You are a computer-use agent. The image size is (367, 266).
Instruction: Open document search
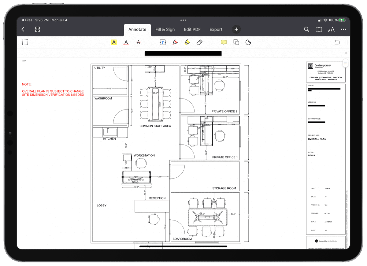click(306, 29)
